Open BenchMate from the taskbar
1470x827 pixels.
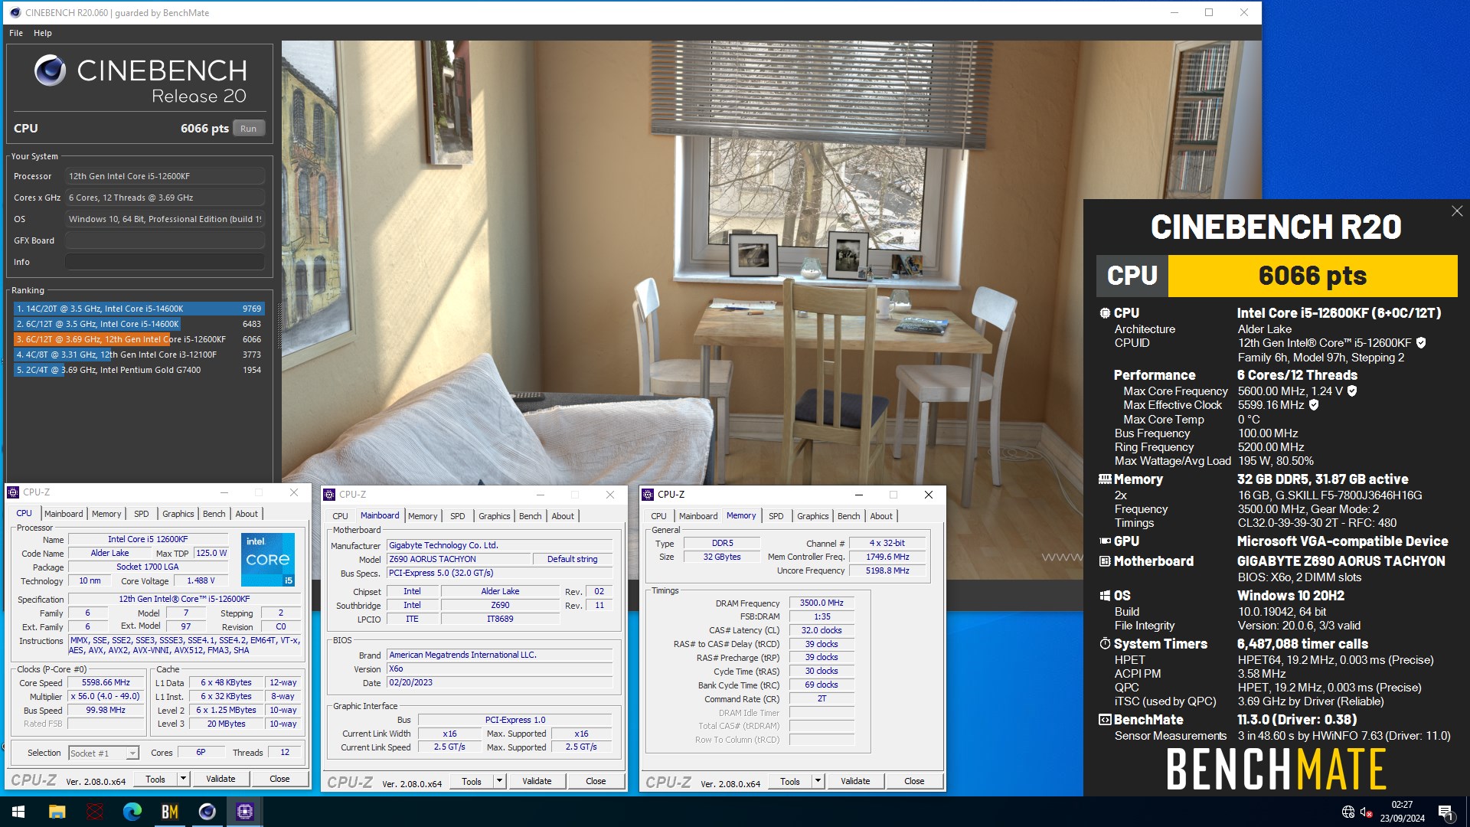(170, 812)
